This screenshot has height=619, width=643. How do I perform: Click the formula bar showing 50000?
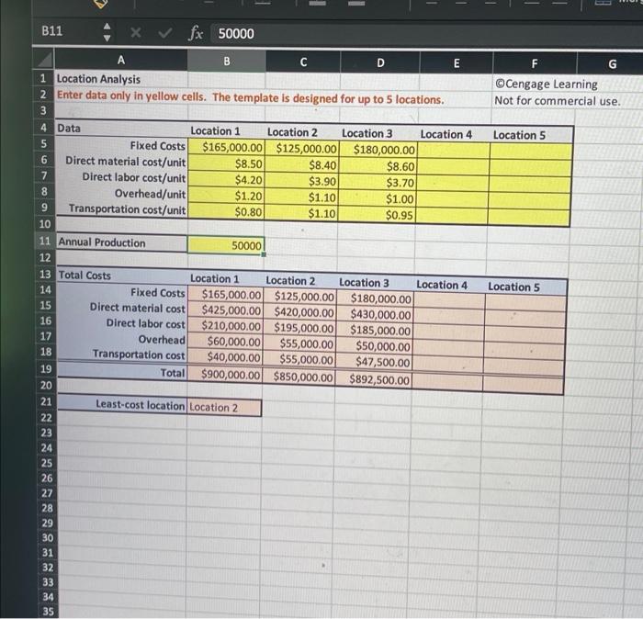pos(426,34)
